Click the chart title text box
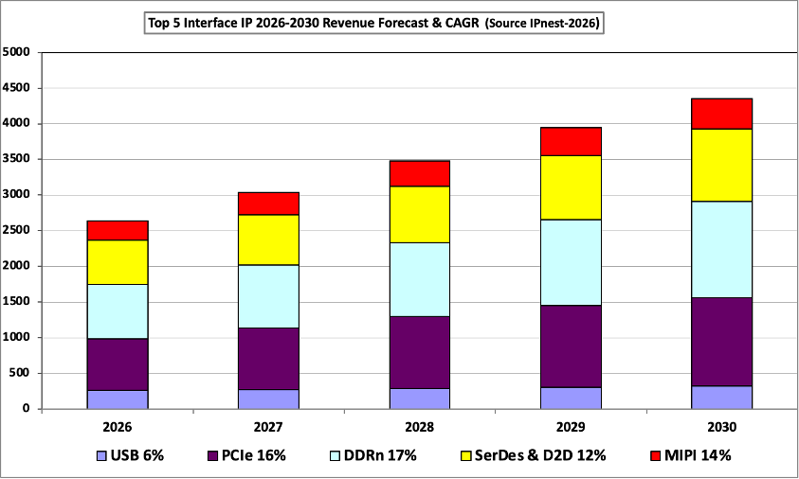Screen dimensions: 799x479 374,24
